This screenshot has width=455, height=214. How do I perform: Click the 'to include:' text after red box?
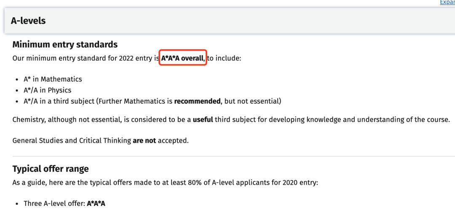[x=224, y=58]
